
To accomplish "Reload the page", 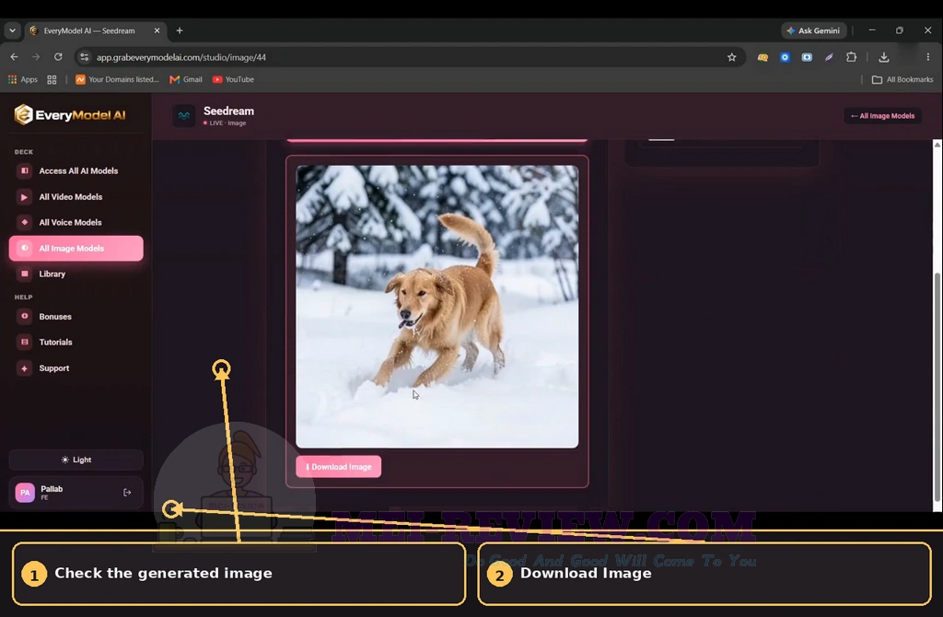I will tap(58, 57).
